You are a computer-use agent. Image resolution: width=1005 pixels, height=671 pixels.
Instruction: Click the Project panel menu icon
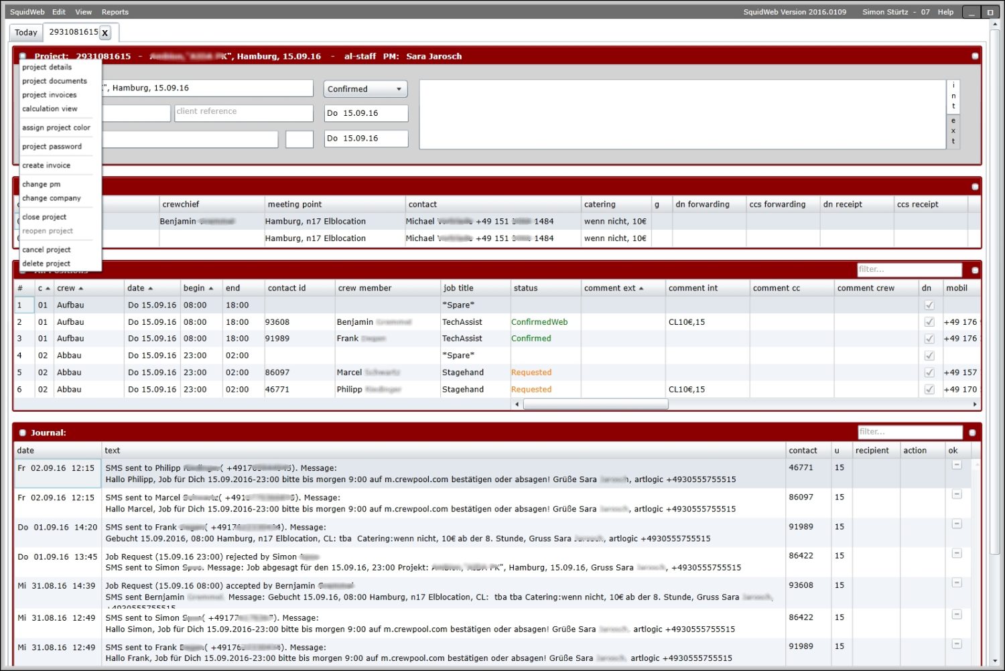pos(23,56)
